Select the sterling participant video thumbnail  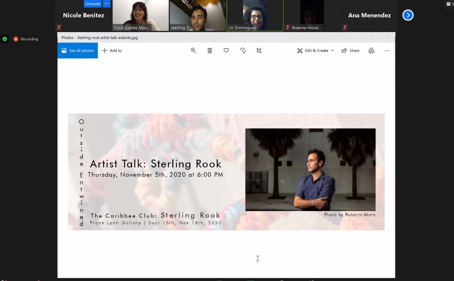click(198, 15)
